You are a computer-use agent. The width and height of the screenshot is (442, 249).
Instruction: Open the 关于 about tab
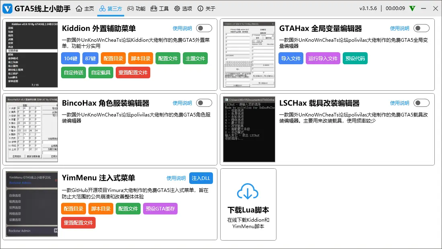[x=207, y=8]
